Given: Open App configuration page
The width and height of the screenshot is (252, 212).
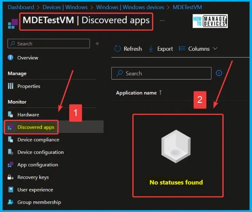Looking at the screenshot, I should pyautogui.click(x=38, y=165).
